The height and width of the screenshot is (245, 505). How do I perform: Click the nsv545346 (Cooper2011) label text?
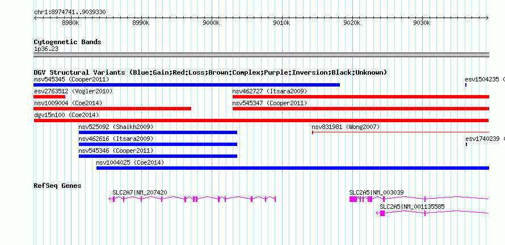116,151
